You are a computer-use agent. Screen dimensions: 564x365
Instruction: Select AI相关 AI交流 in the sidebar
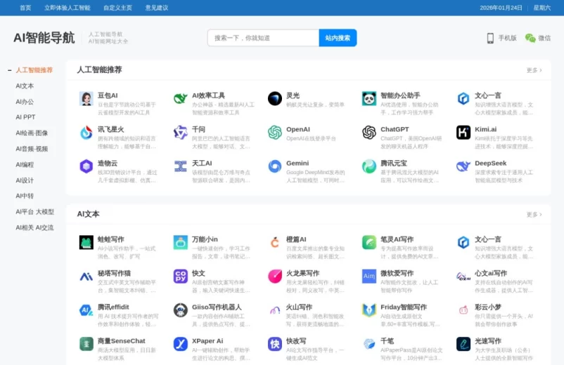[34, 227]
